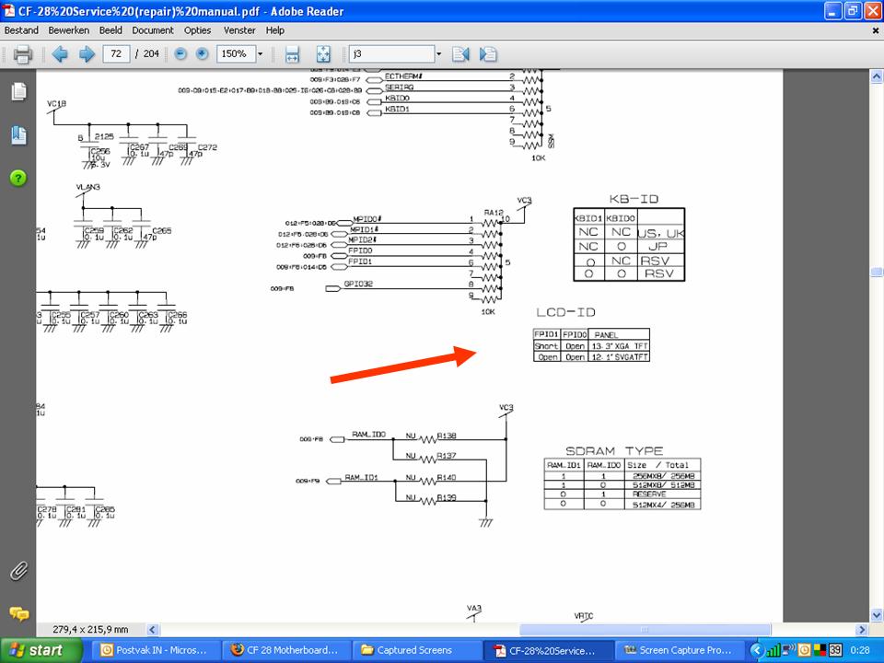Click horizontal scrollbar left arrow

click(x=153, y=629)
